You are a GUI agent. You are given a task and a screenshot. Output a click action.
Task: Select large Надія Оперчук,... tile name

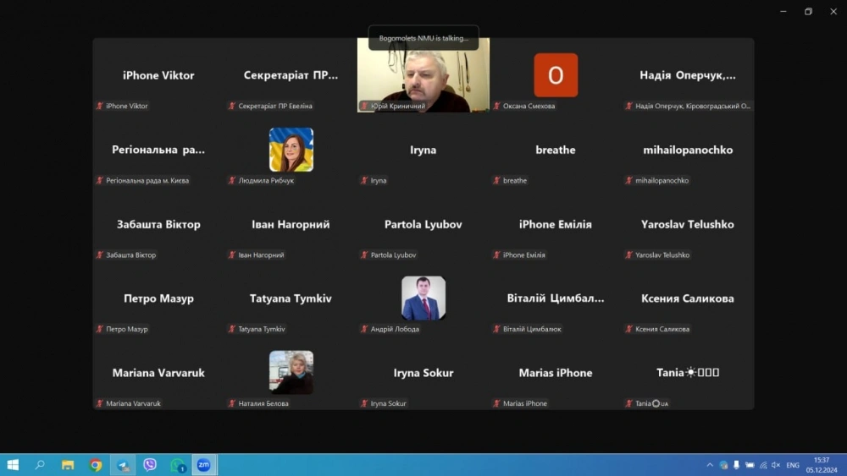point(688,75)
